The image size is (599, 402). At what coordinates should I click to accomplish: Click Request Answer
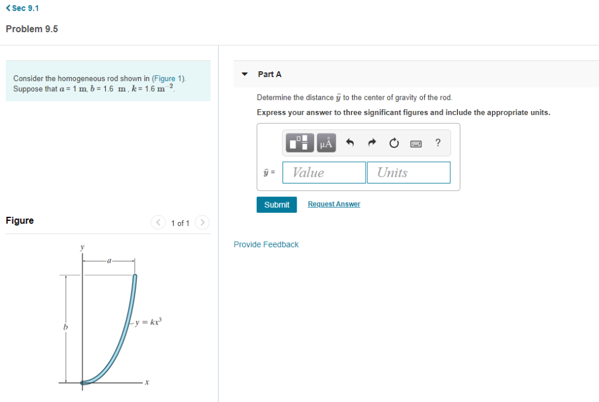(x=333, y=203)
